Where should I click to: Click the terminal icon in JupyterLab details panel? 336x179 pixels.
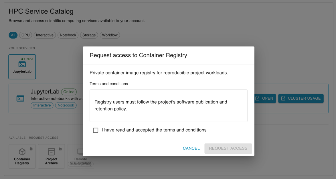click(20, 98)
